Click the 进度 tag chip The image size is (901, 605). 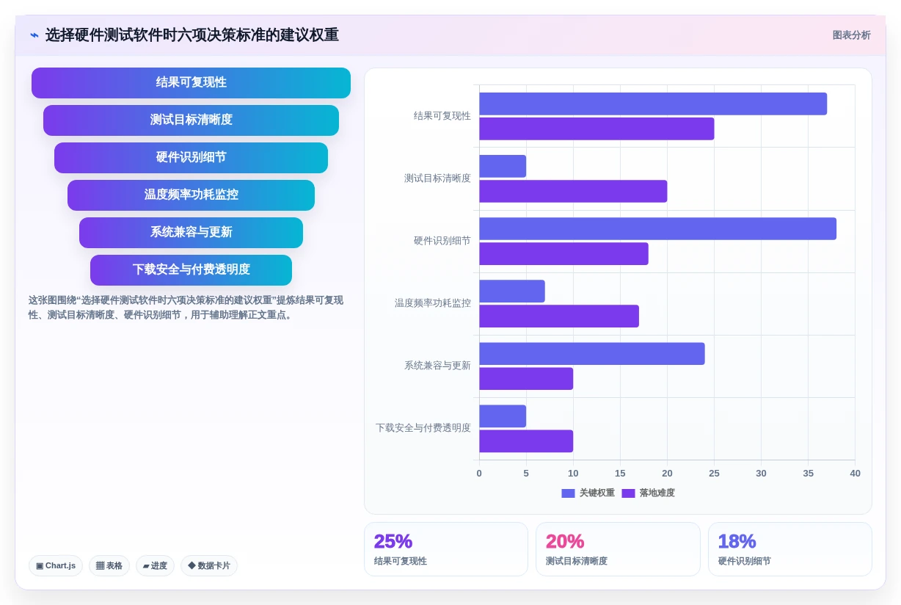pos(155,565)
